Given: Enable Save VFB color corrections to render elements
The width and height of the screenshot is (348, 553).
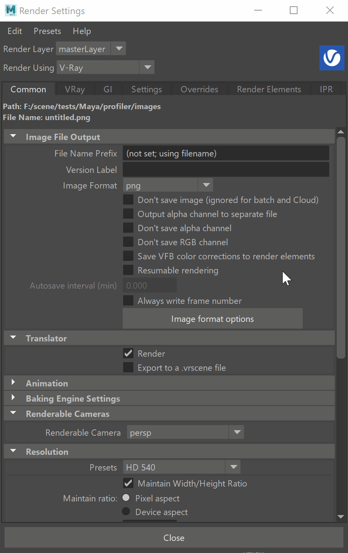Looking at the screenshot, I should point(128,256).
